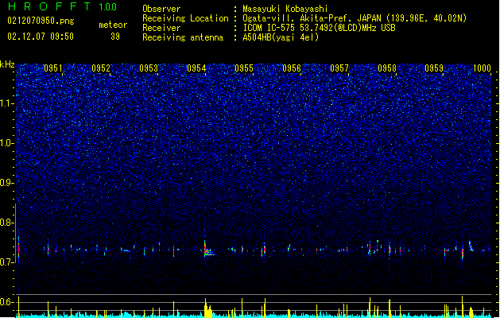Click the 'Receiver' field label

click(x=161, y=28)
